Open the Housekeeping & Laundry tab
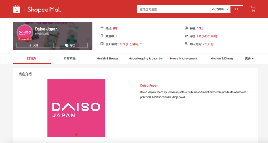 pos(145,59)
